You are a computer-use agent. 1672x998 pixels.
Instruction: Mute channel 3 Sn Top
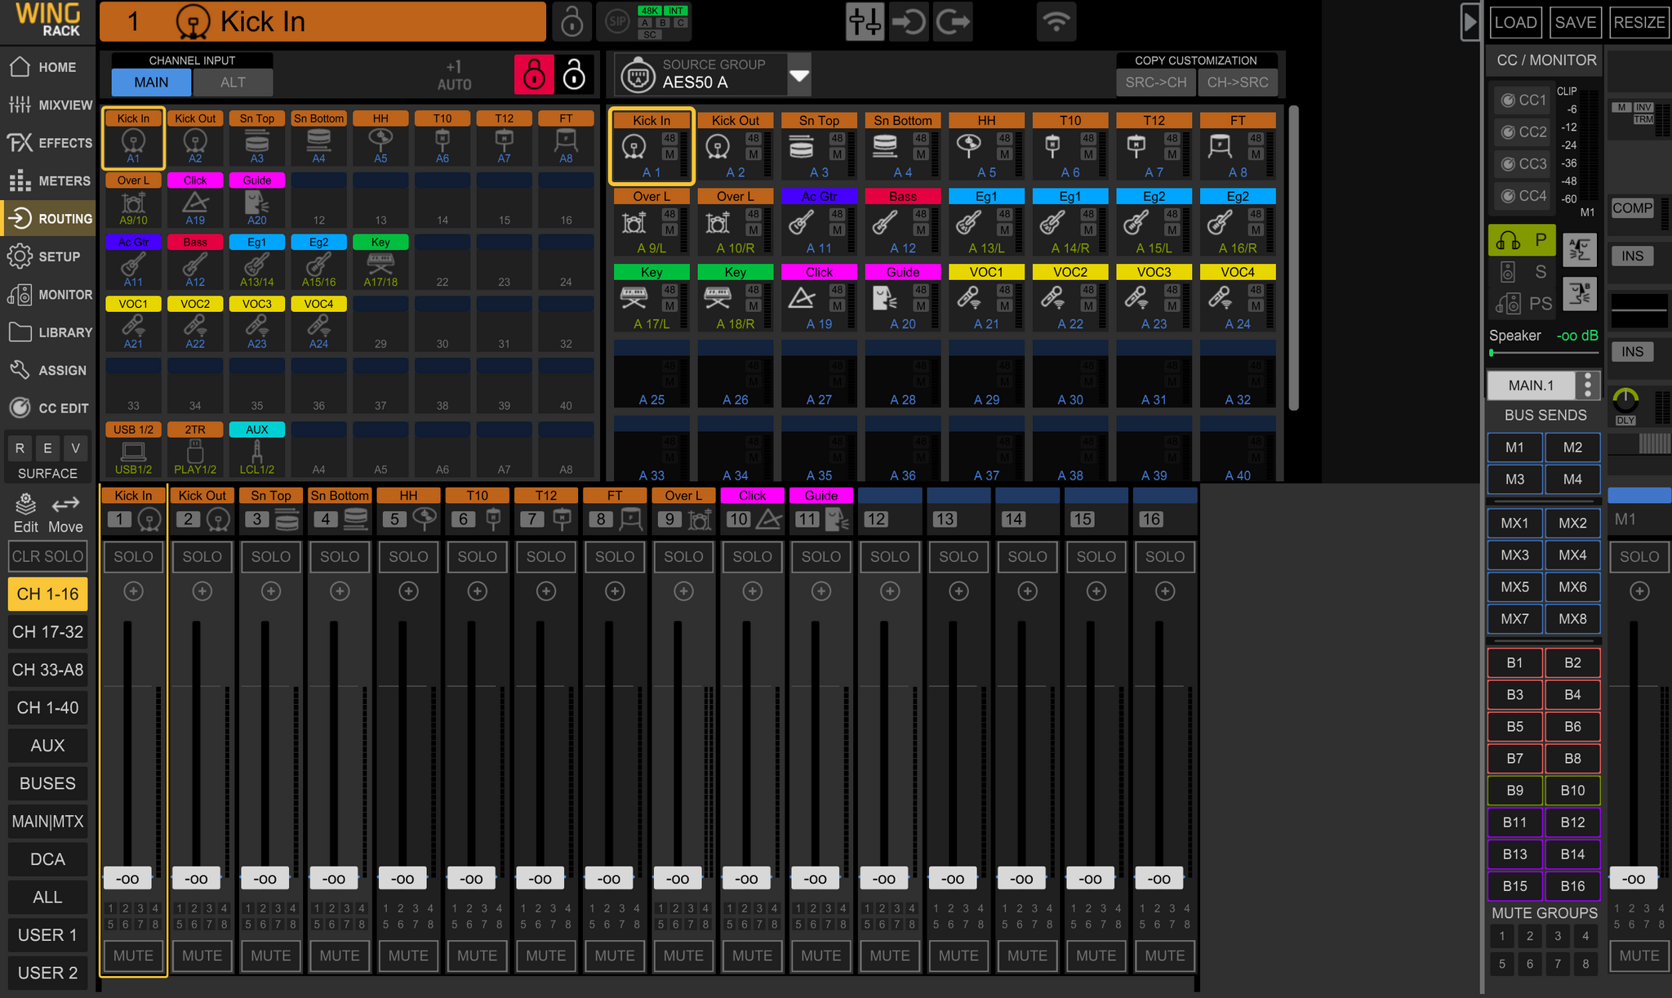[x=270, y=956]
